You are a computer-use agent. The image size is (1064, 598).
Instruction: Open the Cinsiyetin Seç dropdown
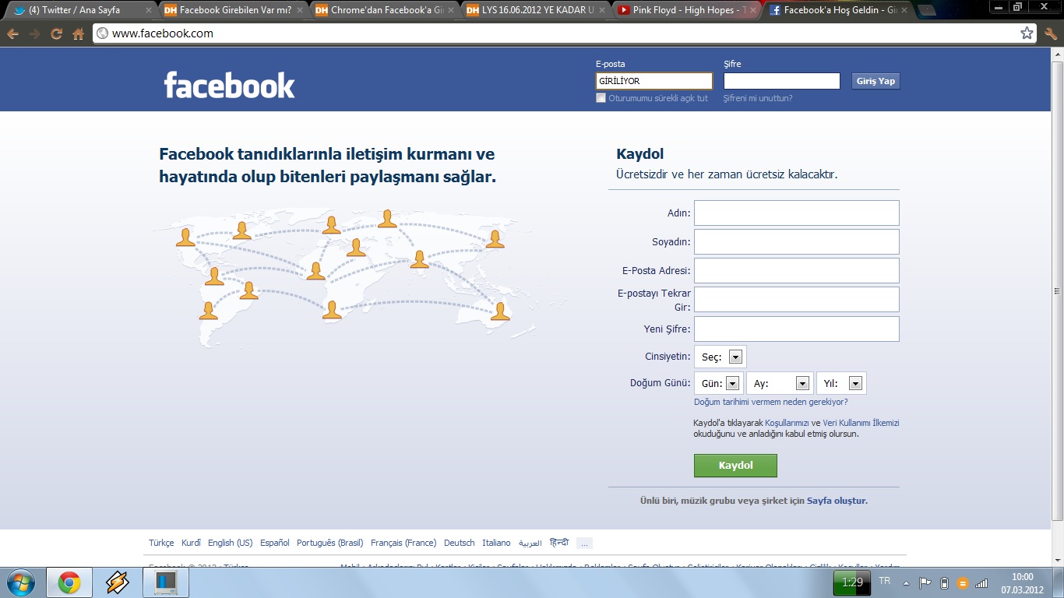(x=720, y=357)
